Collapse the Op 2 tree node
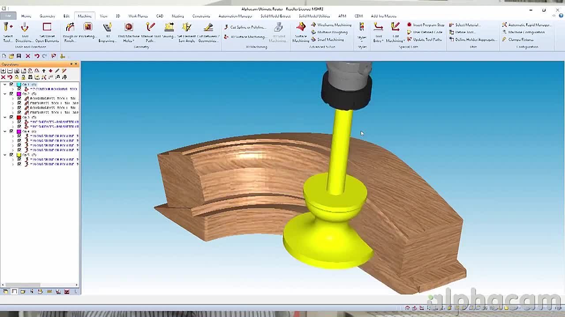The image size is (565, 317). click(5, 94)
